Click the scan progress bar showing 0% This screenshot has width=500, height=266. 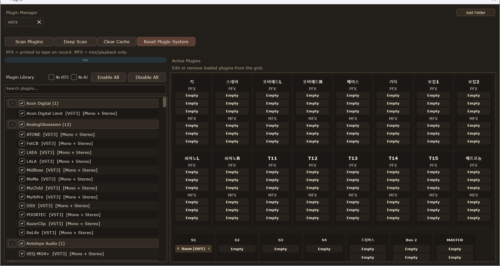point(86,60)
